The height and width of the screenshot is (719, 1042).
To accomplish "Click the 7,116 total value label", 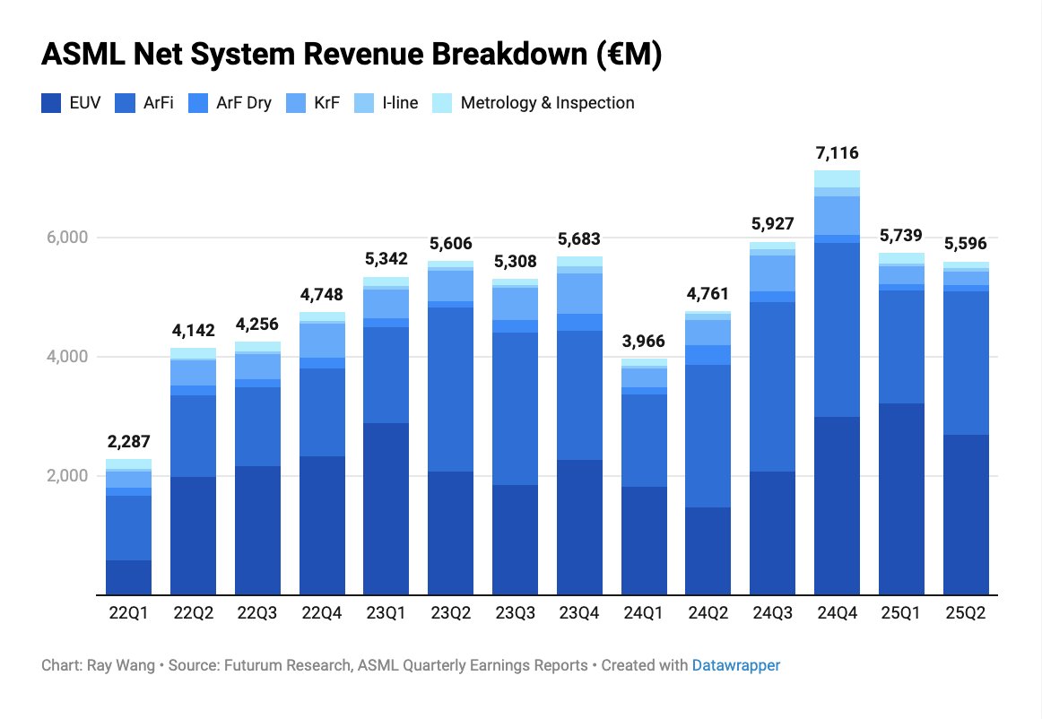I will pos(837,153).
